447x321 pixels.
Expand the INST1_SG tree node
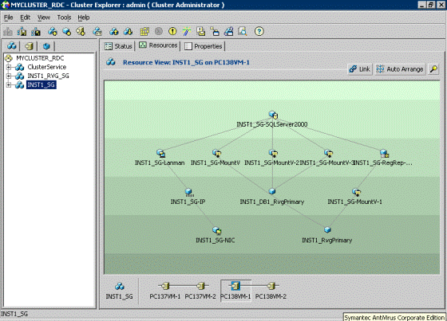(x=9, y=84)
